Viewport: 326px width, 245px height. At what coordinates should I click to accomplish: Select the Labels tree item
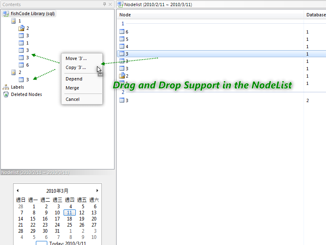pyautogui.click(x=18, y=87)
